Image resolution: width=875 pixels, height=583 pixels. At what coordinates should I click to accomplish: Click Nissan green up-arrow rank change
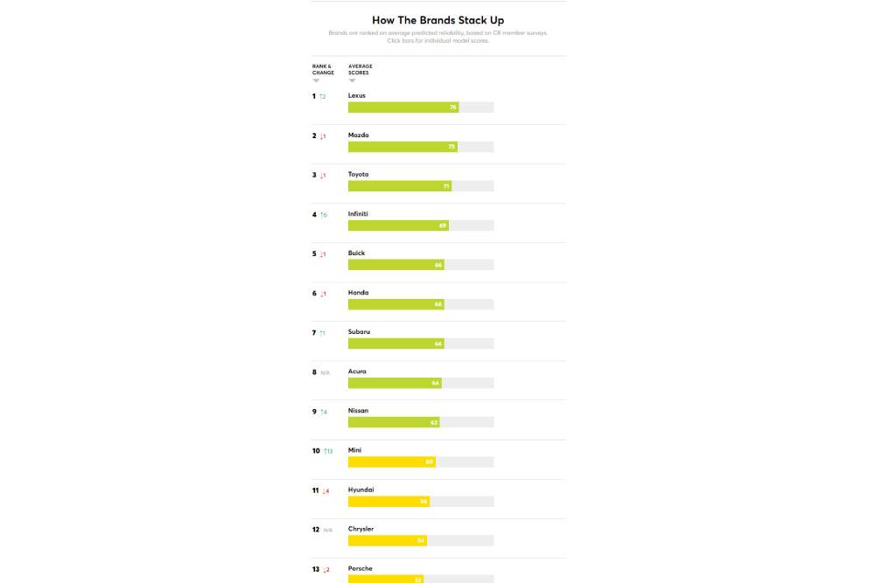(323, 412)
